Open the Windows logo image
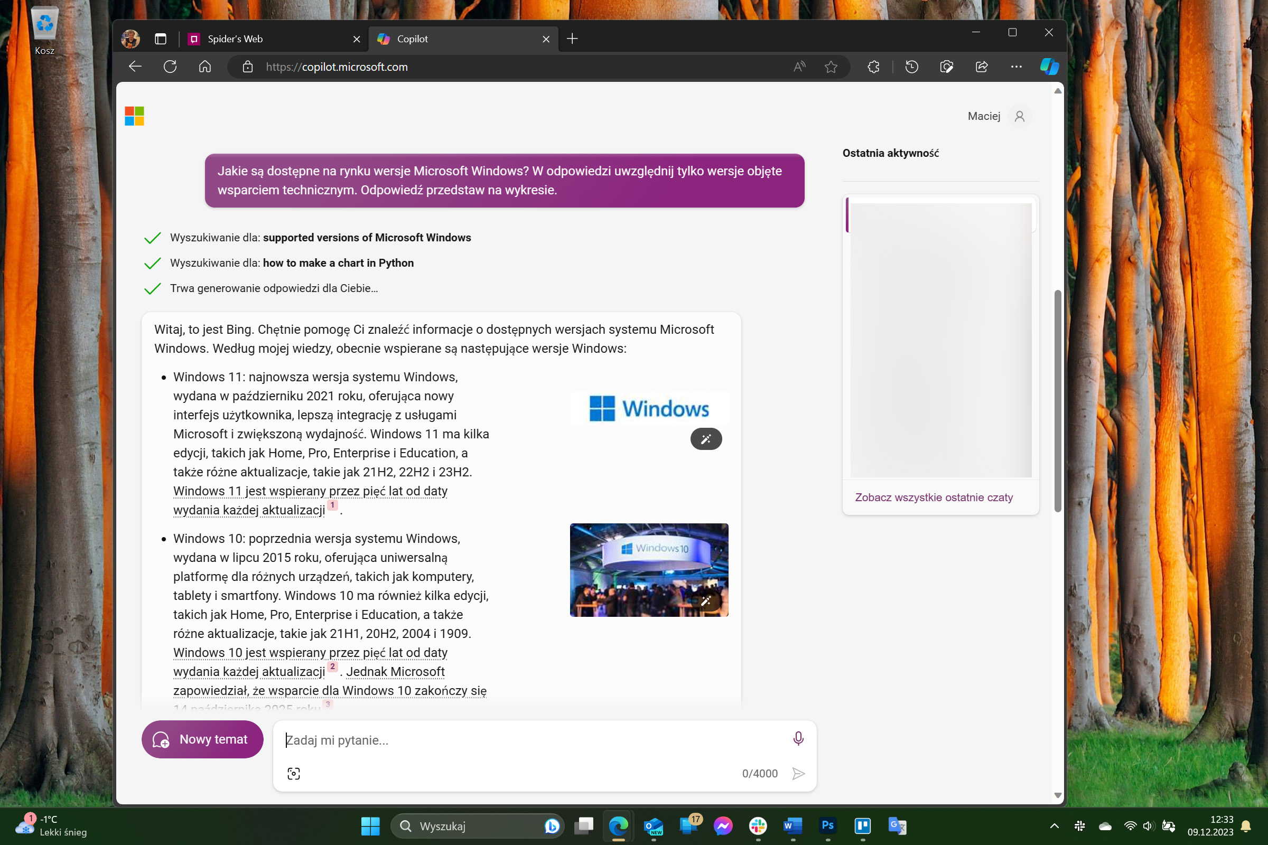Screen dimensions: 1268x845 tap(649, 408)
